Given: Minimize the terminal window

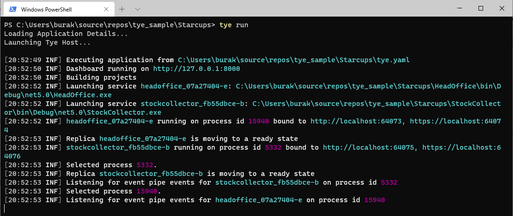Looking at the screenshot, I should 459,8.
